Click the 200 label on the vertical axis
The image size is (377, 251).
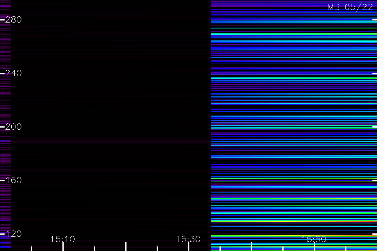point(13,127)
